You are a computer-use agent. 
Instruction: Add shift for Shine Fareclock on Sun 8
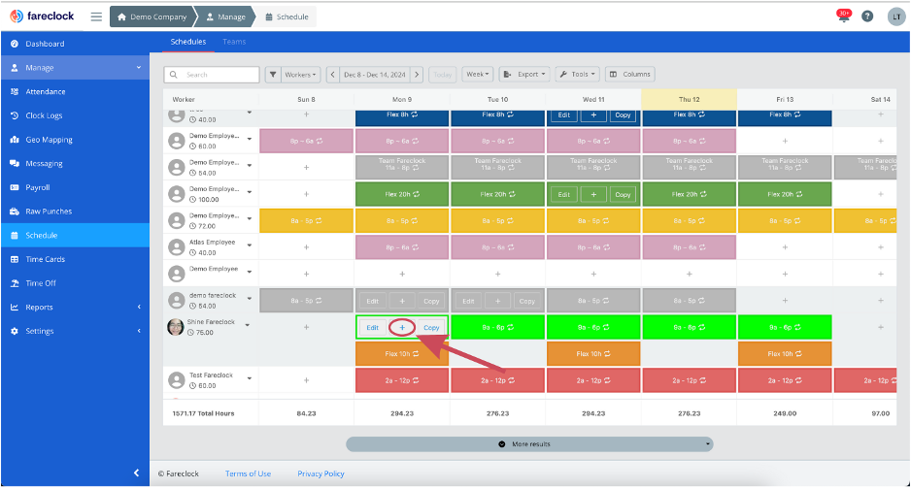(x=306, y=327)
